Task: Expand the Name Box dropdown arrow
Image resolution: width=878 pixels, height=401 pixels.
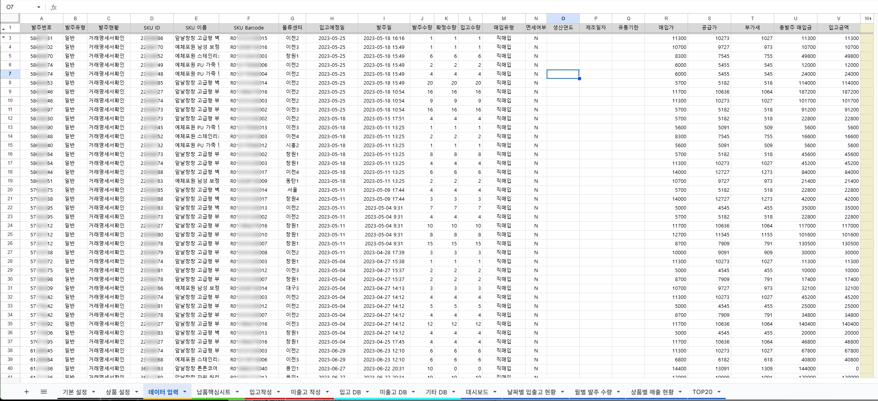Action: coord(38,7)
